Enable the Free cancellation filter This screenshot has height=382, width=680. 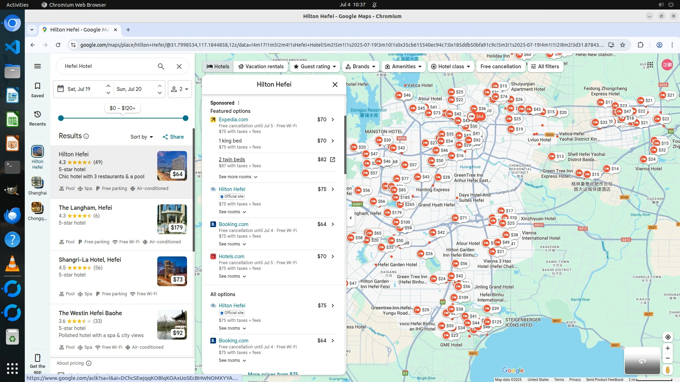point(500,66)
